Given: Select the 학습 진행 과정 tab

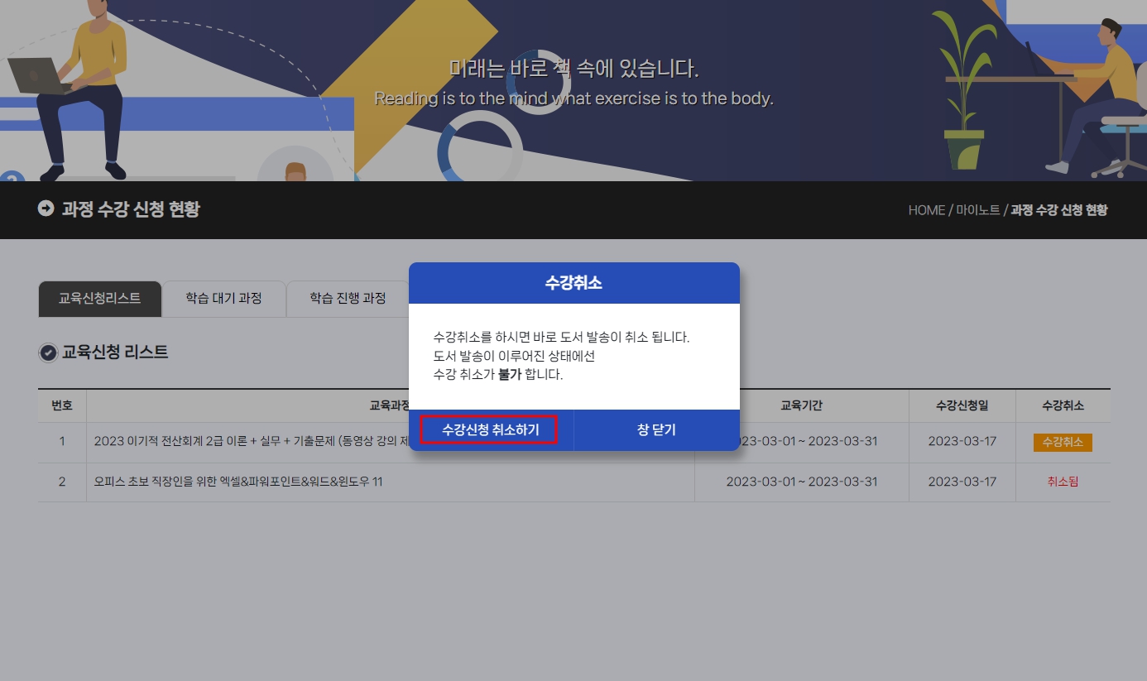Looking at the screenshot, I should (x=348, y=299).
